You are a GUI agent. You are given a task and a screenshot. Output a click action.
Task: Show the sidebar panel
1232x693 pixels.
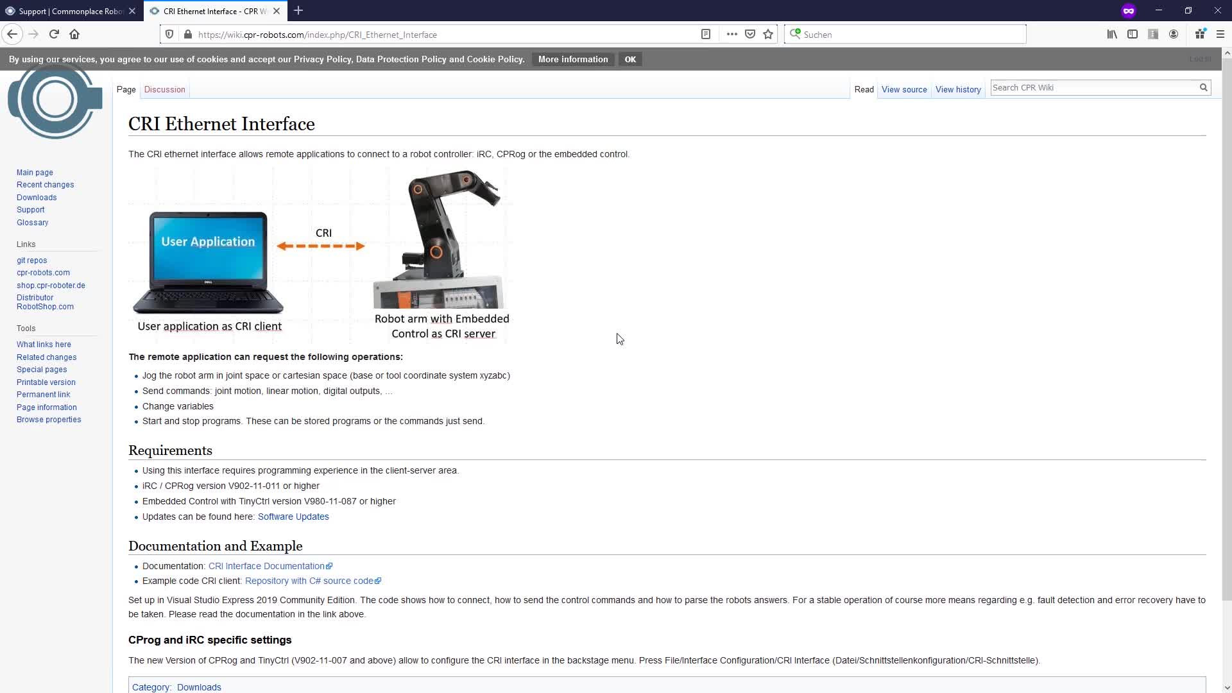(x=1133, y=35)
